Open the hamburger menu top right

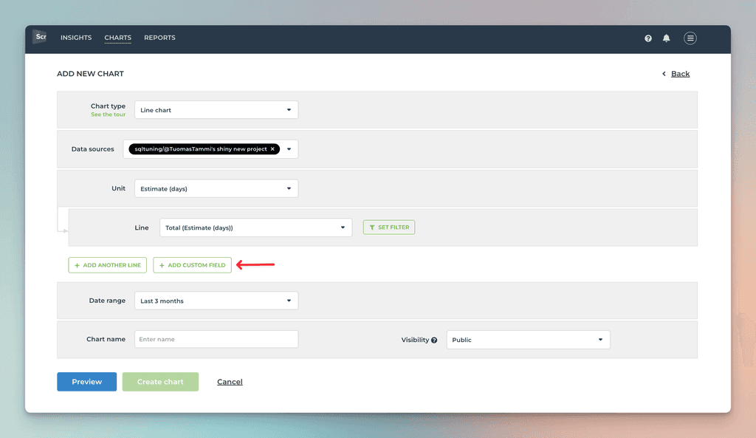[x=690, y=38]
